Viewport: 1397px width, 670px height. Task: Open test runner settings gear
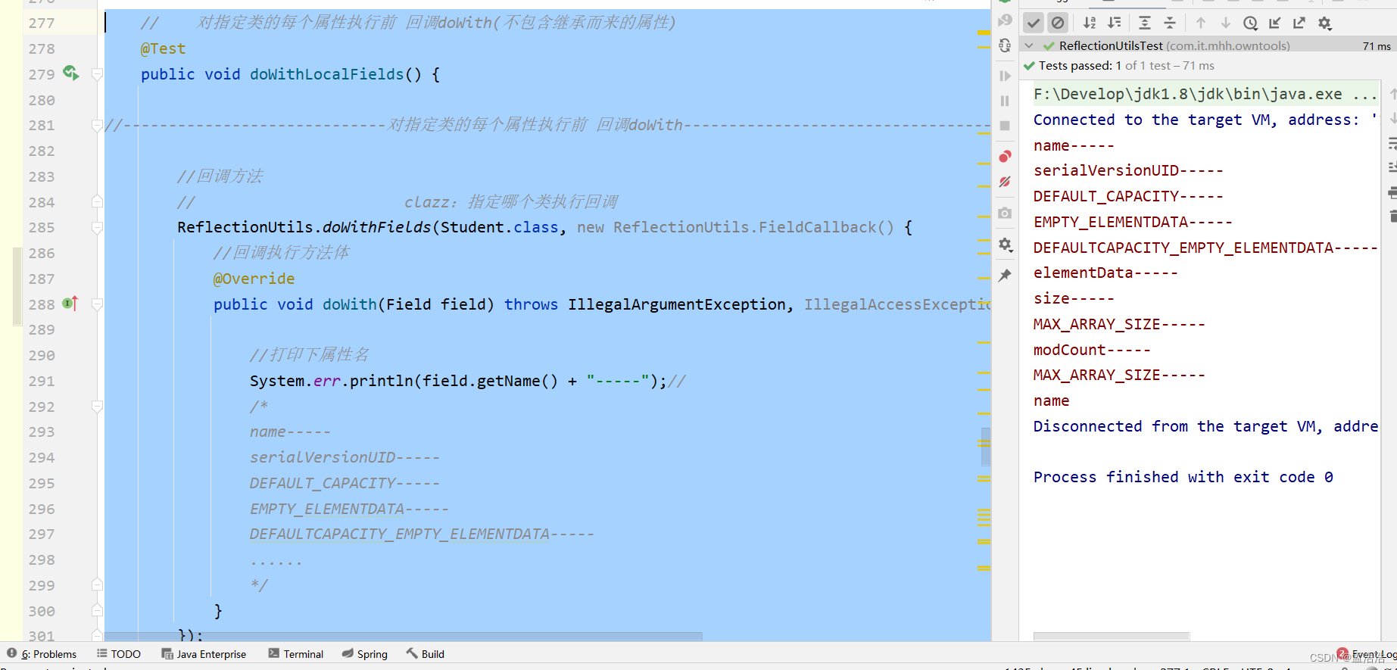[1325, 23]
